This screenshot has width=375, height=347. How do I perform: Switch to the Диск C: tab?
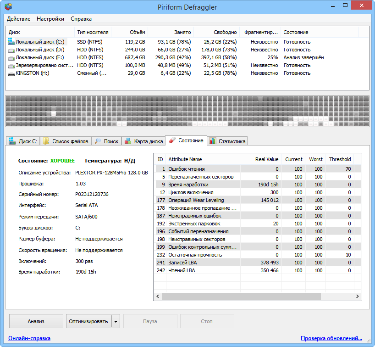[23, 141]
